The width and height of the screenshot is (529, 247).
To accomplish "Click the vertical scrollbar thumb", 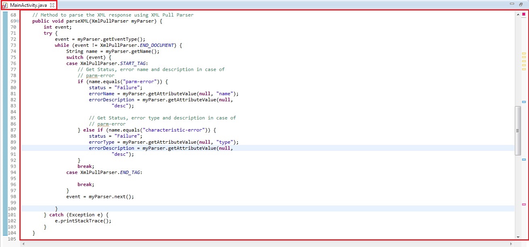I will tap(518, 130).
